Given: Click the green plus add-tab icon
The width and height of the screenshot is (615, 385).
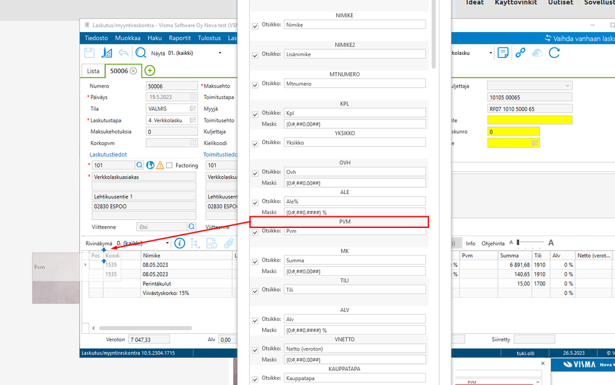Looking at the screenshot, I should pyautogui.click(x=150, y=71).
